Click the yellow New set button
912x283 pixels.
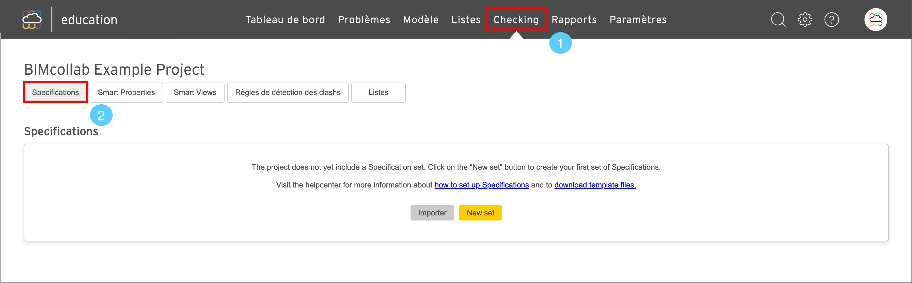tap(480, 213)
